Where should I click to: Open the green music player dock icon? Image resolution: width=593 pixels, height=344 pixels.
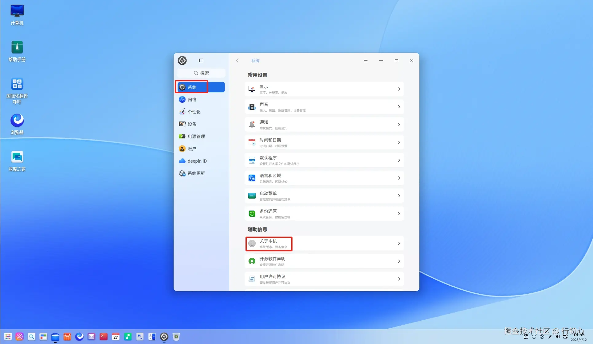128,337
